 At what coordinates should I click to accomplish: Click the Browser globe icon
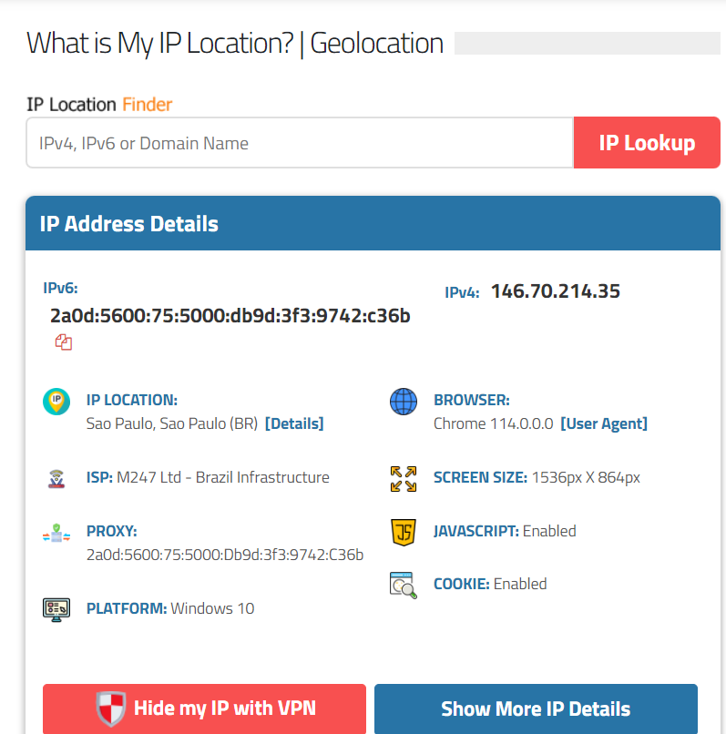tap(403, 402)
